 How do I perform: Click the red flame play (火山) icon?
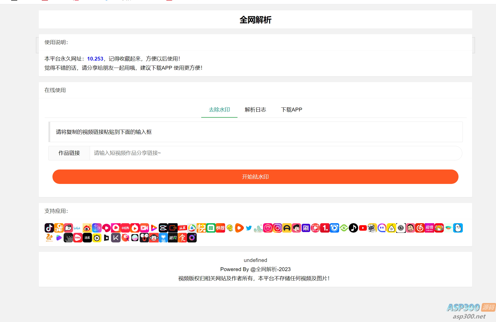click(135, 228)
